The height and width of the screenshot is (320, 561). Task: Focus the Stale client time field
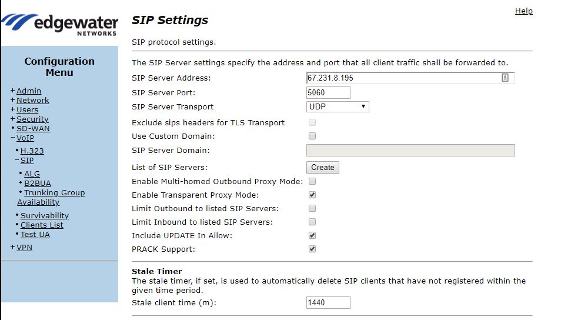(x=328, y=302)
